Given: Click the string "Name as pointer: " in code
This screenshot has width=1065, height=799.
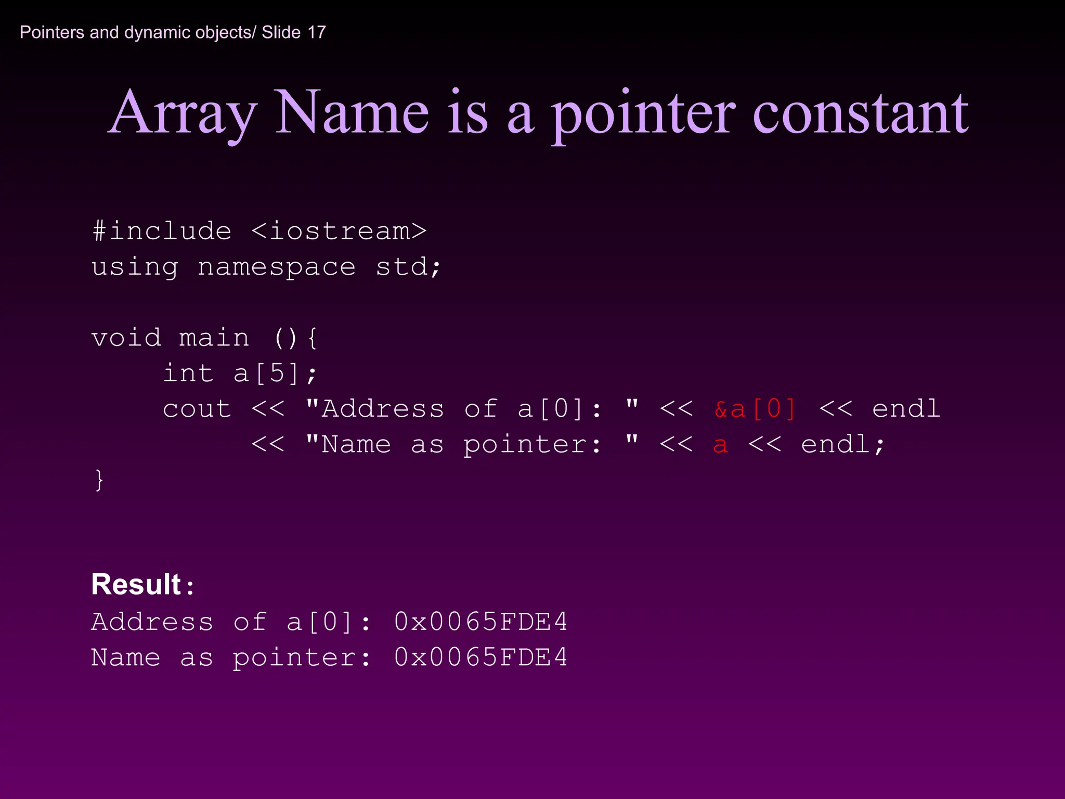Looking at the screenshot, I should click(x=472, y=445).
